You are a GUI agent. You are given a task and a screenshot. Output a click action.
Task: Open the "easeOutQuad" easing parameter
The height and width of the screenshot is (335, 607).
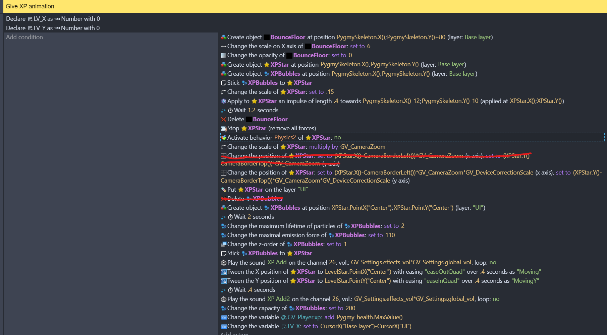coord(444,272)
